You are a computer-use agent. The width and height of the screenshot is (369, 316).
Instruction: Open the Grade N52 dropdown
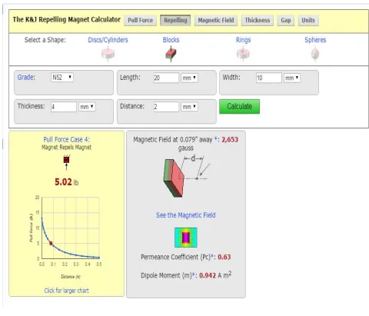pos(62,78)
